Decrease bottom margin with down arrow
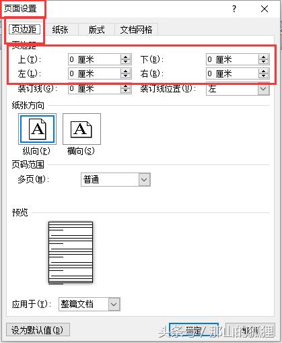This screenshot has height=343, width=282. tap(264, 62)
